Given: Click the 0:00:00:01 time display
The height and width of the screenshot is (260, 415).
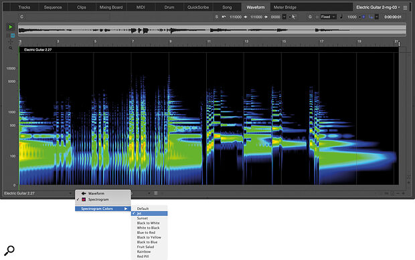Looking at the screenshot, I should pyautogui.click(x=393, y=17).
